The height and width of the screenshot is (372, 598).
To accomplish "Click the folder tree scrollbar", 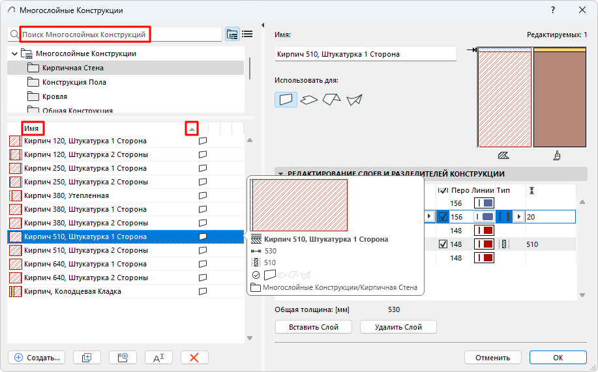I will pyautogui.click(x=250, y=68).
